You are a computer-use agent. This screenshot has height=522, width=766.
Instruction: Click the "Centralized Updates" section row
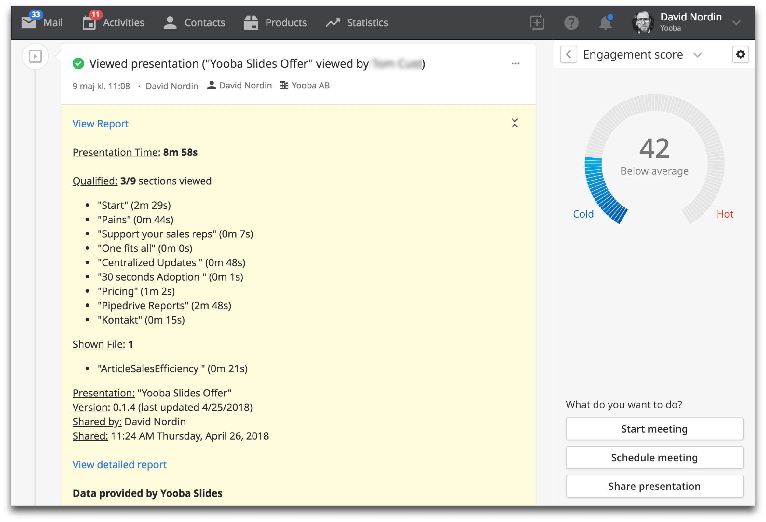(171, 263)
